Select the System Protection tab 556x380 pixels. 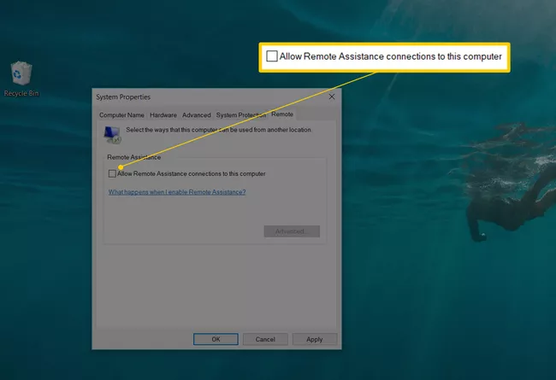(240, 115)
